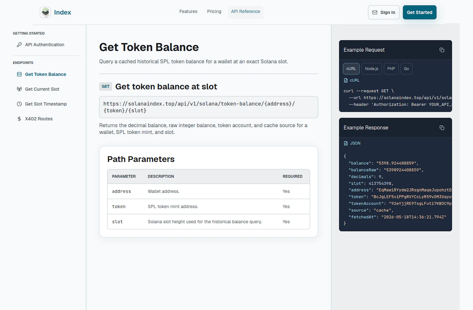Open Get Token Balance endpoint

46,74
